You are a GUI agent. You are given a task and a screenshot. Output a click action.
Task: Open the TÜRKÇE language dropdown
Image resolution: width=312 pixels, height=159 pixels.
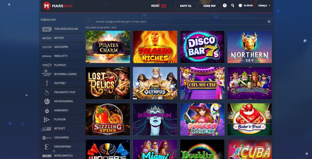click(264, 5)
